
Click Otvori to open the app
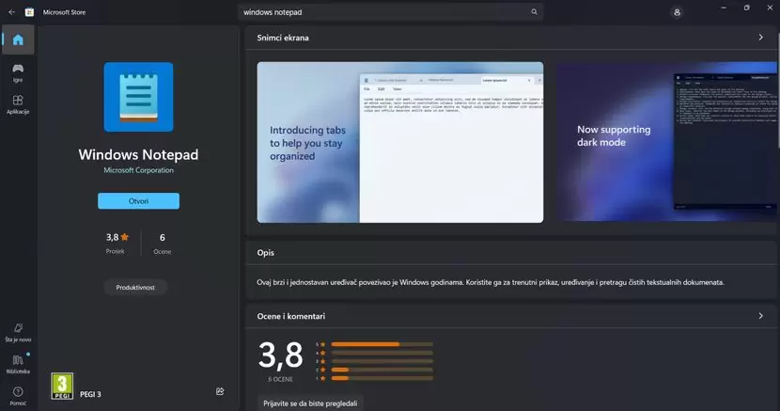138,201
